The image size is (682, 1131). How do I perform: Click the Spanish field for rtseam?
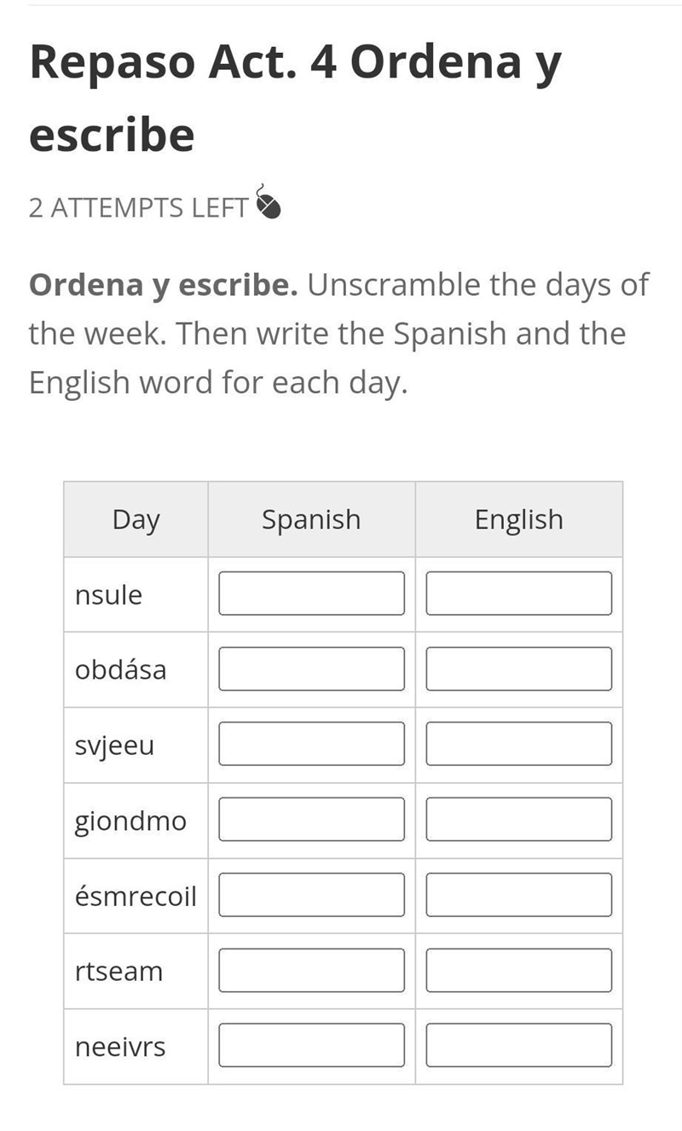(312, 971)
